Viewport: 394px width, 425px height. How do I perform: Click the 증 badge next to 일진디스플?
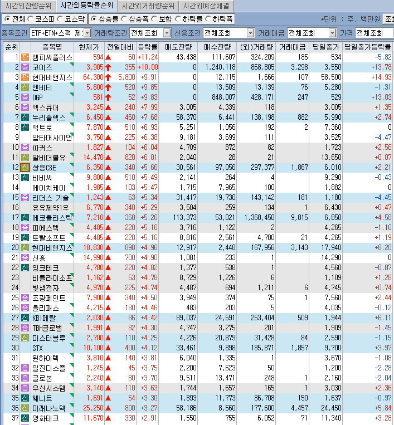[x=25, y=368]
